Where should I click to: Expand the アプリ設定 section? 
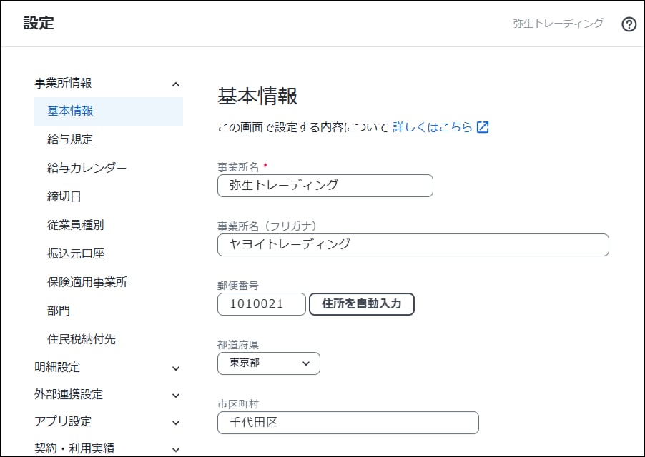[176, 422]
